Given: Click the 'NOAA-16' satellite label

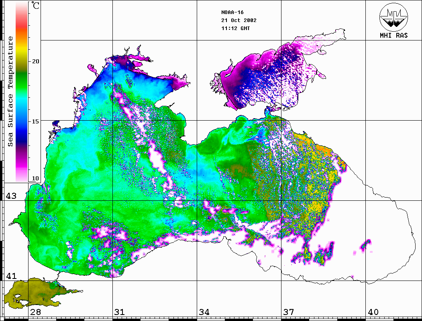Looking at the screenshot, I should [x=232, y=12].
